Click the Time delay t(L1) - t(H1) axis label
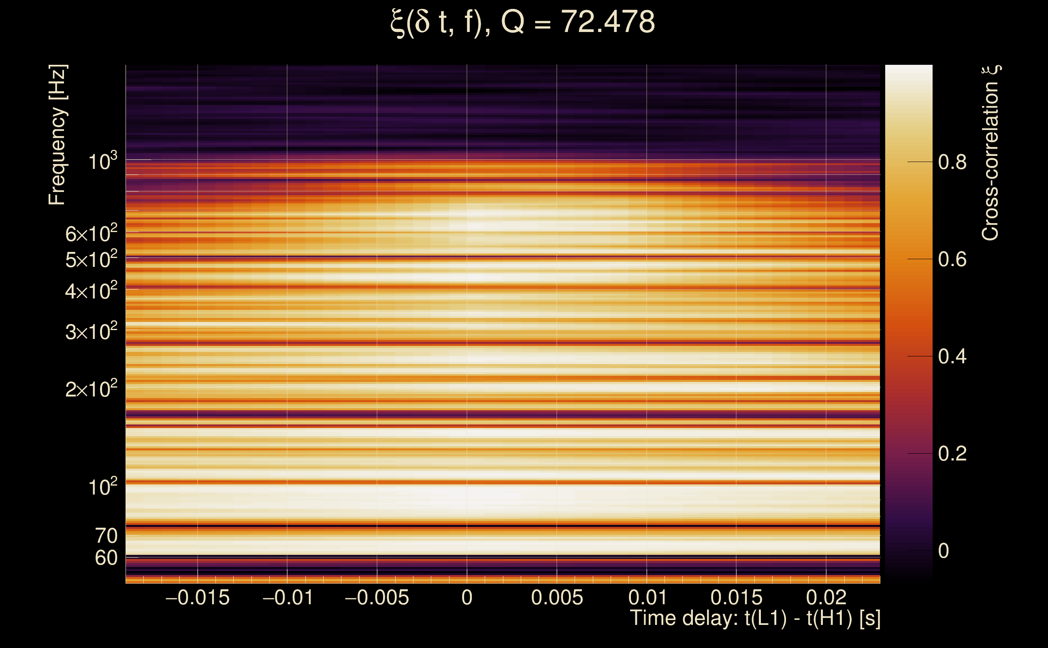Image resolution: width=1048 pixels, height=648 pixels. coord(755,618)
